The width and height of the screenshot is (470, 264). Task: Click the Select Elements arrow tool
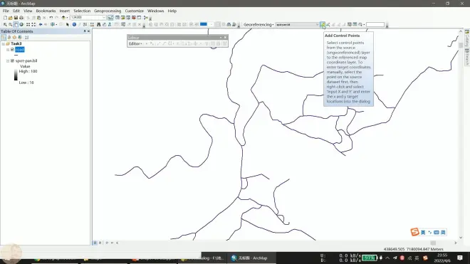point(68,25)
